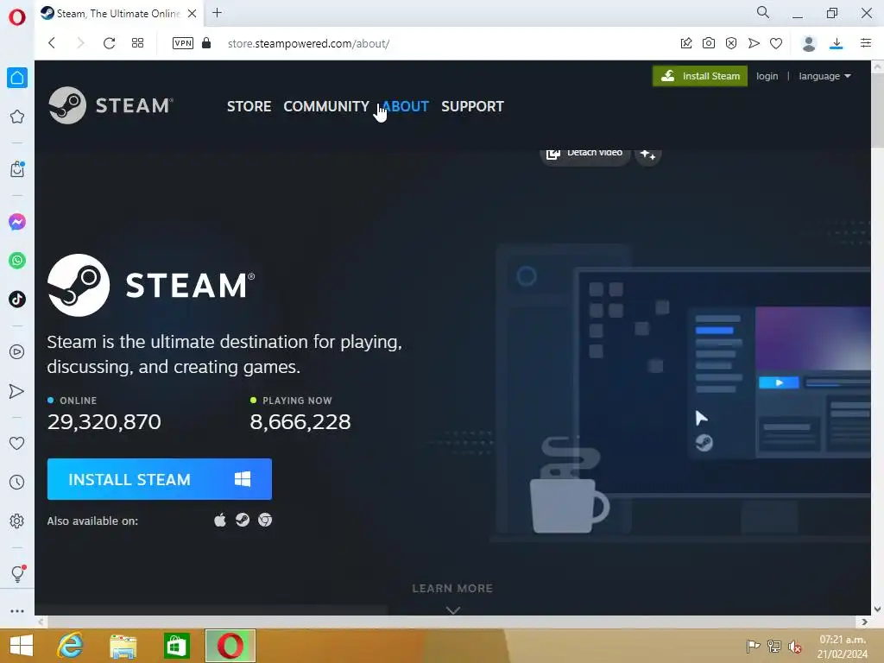This screenshot has height=663, width=884.
Task: Open the profile account icon
Action: coord(809,43)
